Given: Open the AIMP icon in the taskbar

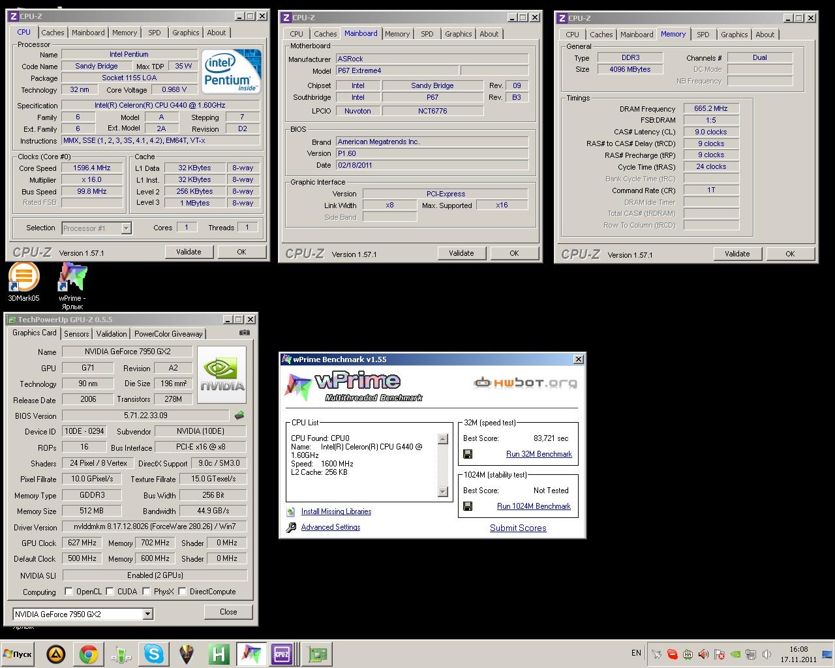Looking at the screenshot, I should (56, 654).
